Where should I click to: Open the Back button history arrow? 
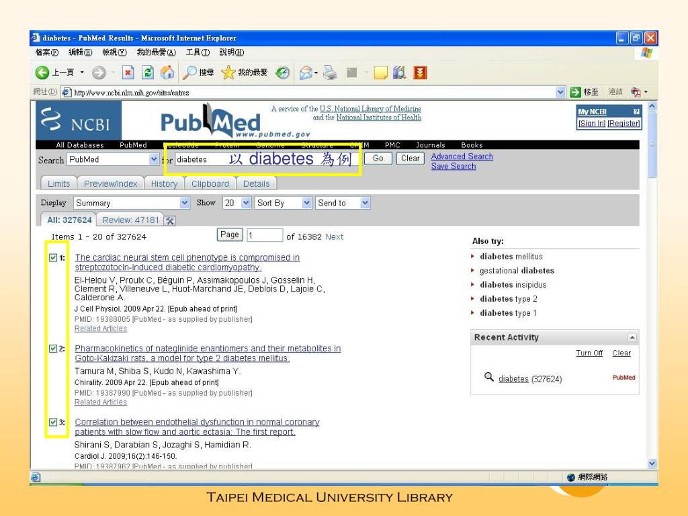(82, 73)
